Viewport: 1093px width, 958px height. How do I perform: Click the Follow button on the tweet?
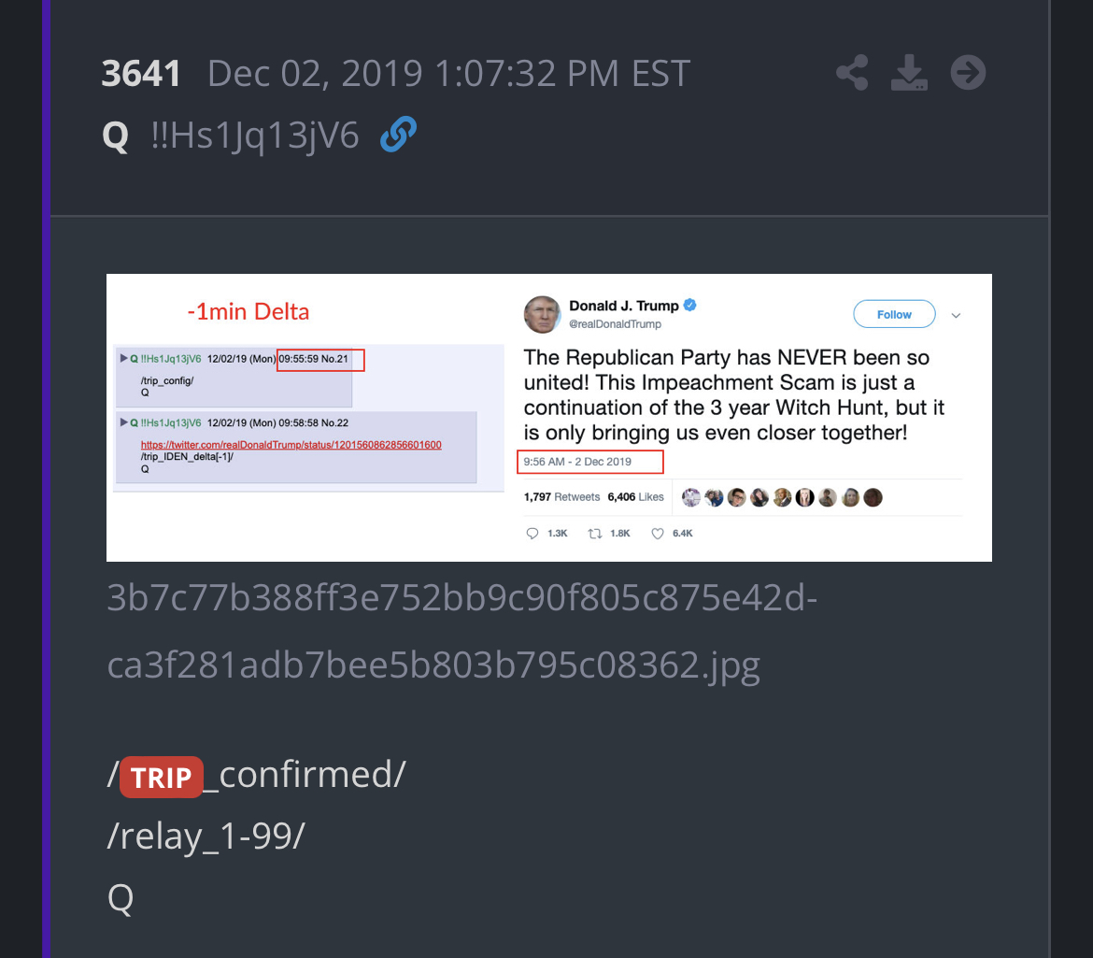coord(894,314)
